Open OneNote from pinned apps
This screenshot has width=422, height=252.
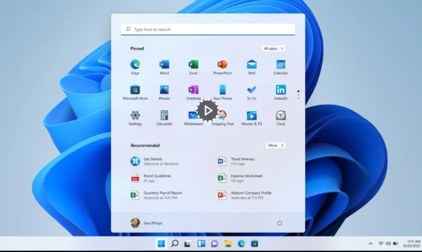(x=193, y=93)
